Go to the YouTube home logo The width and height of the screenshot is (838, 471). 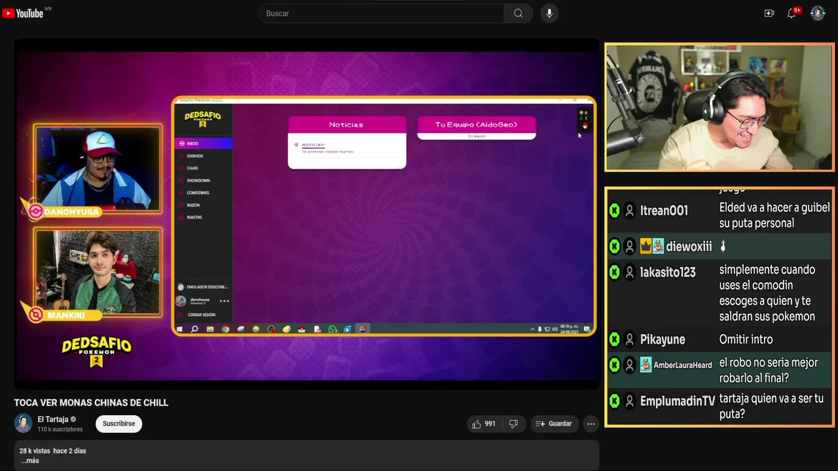click(23, 13)
